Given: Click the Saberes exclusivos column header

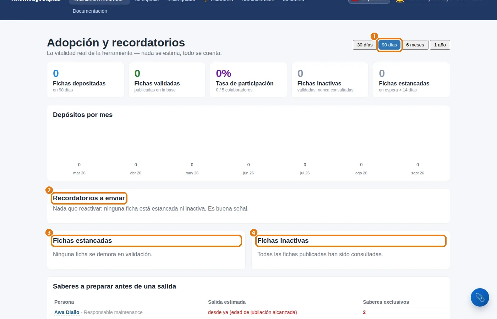Looking at the screenshot, I should [386, 302].
